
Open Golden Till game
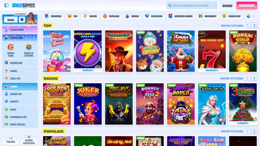(x=57, y=104)
